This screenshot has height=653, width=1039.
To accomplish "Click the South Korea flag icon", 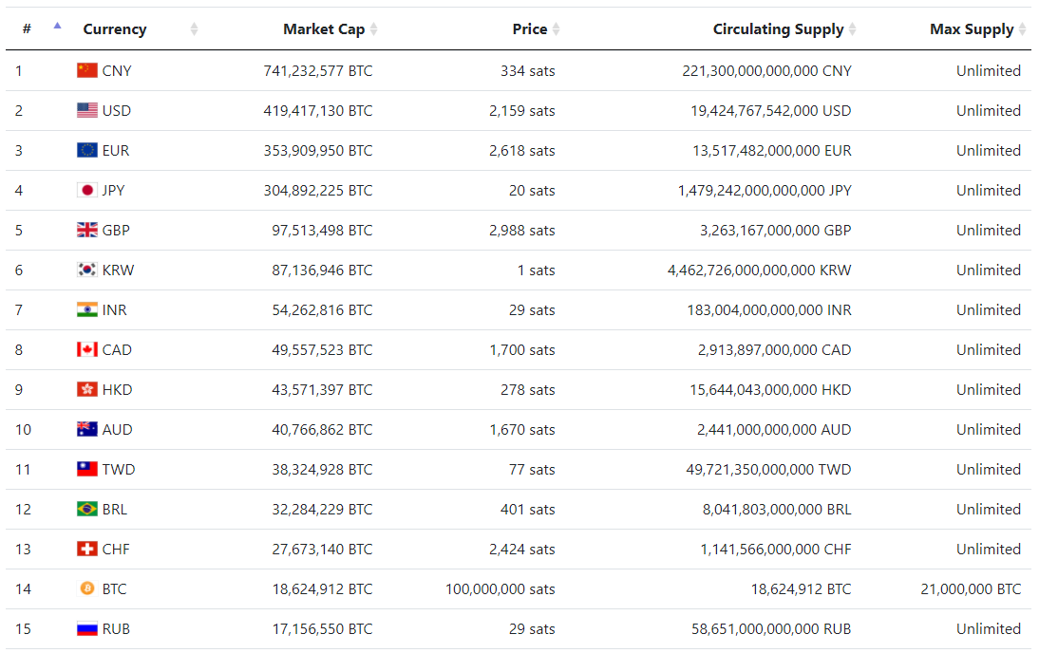I will (x=87, y=270).
